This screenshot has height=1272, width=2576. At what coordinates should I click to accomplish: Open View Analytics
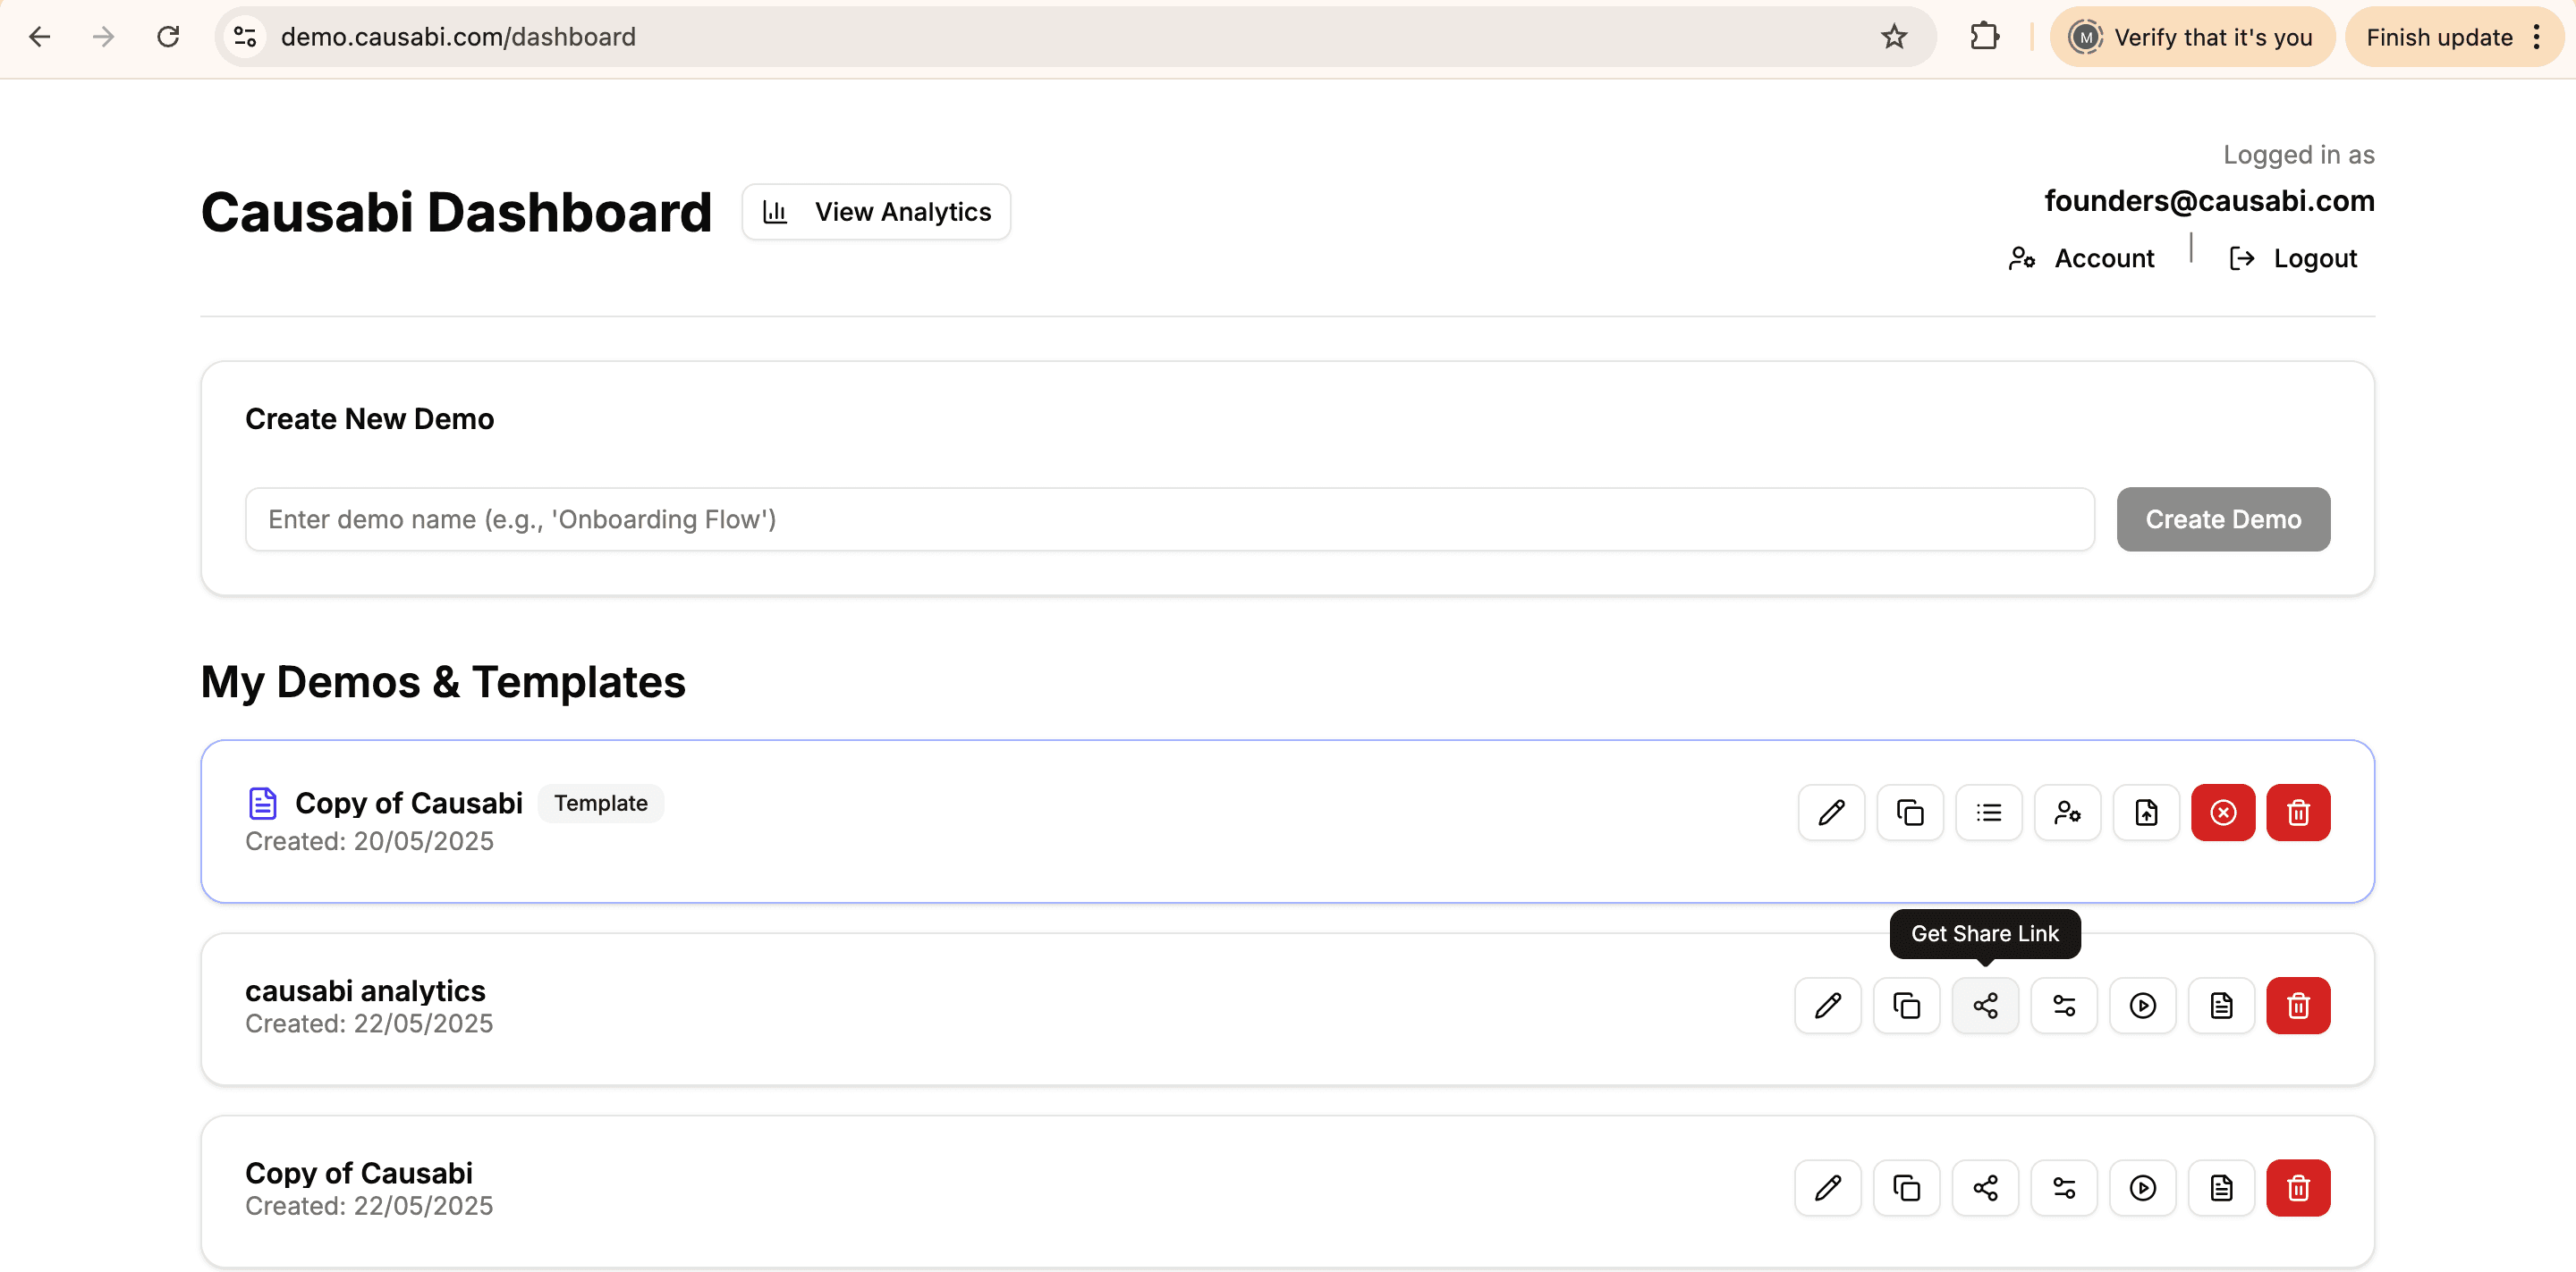[x=876, y=212]
